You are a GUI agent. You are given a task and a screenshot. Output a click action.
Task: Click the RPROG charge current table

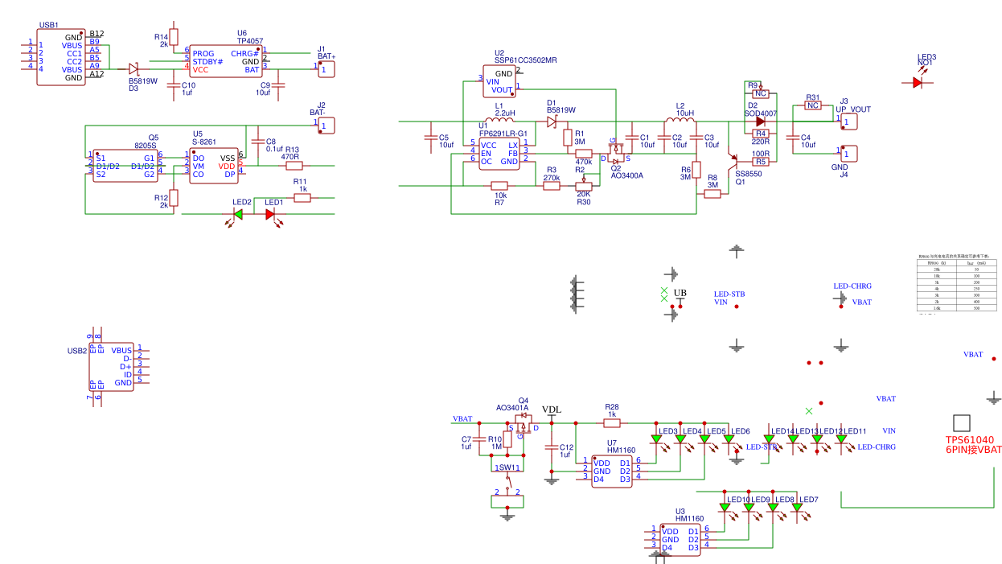[957, 283]
